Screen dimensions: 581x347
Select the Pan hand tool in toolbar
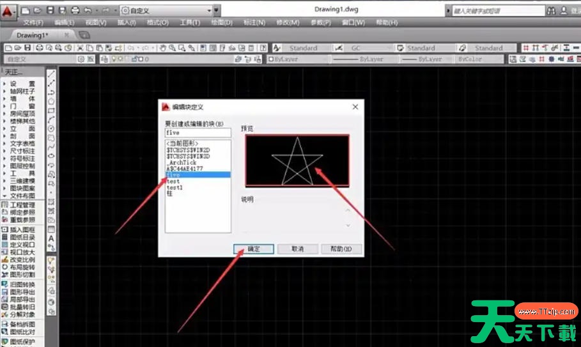click(163, 48)
